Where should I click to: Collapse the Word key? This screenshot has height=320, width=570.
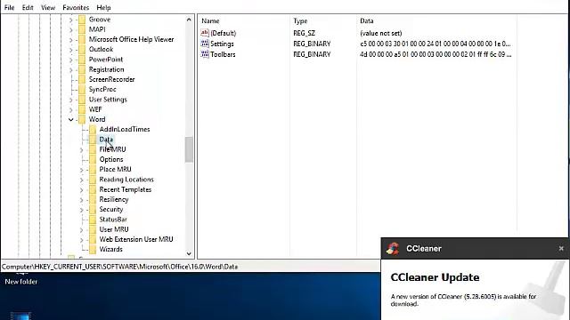[71, 119]
